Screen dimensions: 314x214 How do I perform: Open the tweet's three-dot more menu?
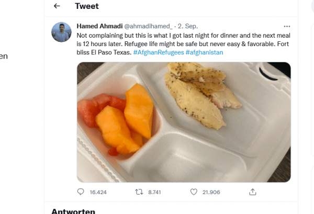(x=287, y=26)
